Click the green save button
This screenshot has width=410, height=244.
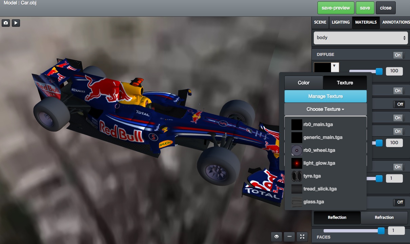tap(365, 8)
